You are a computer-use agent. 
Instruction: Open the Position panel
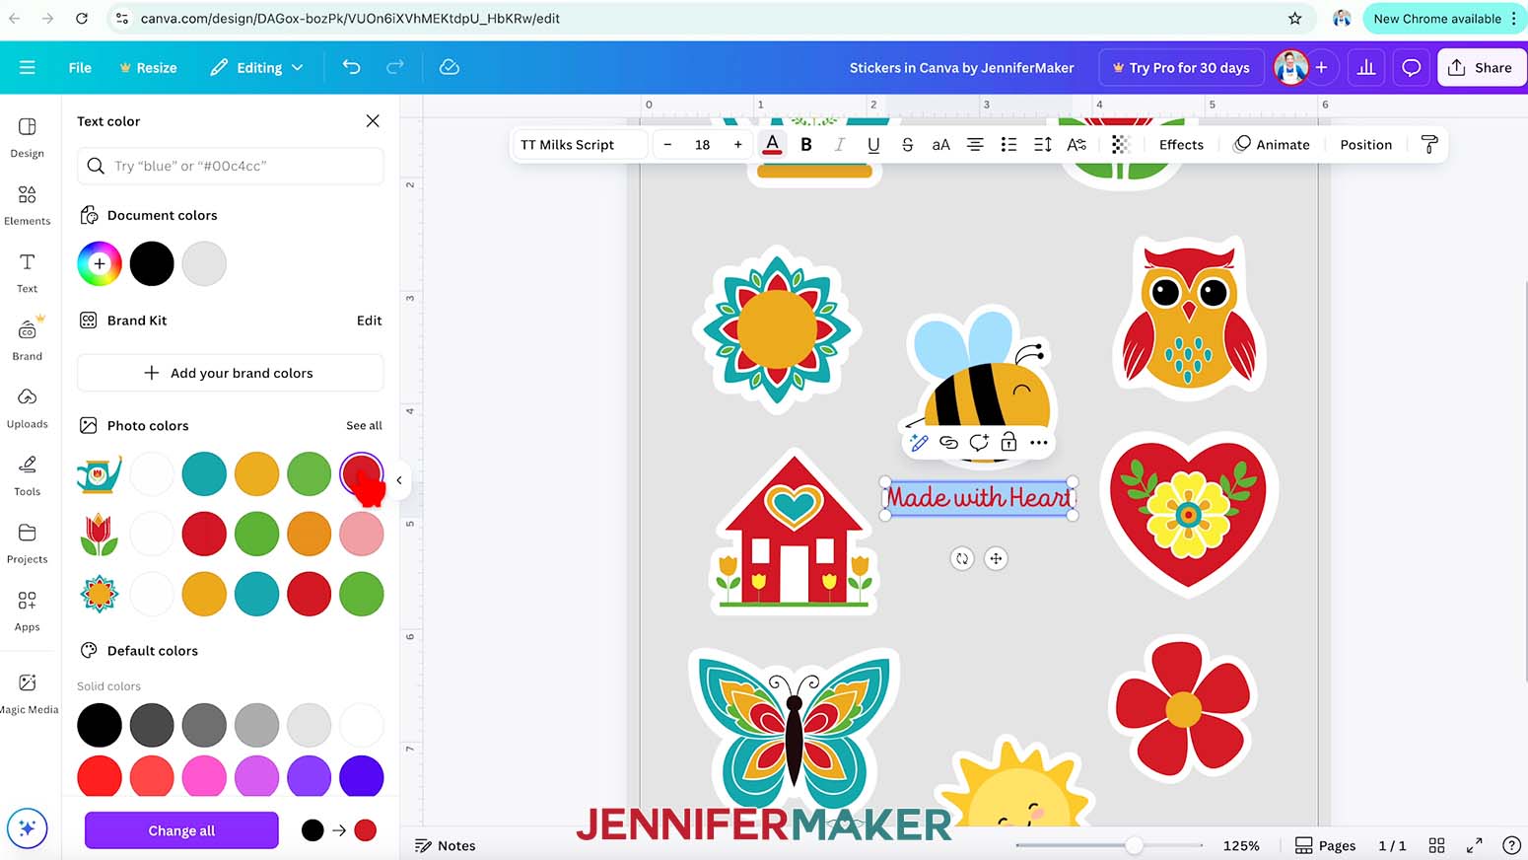click(1365, 144)
